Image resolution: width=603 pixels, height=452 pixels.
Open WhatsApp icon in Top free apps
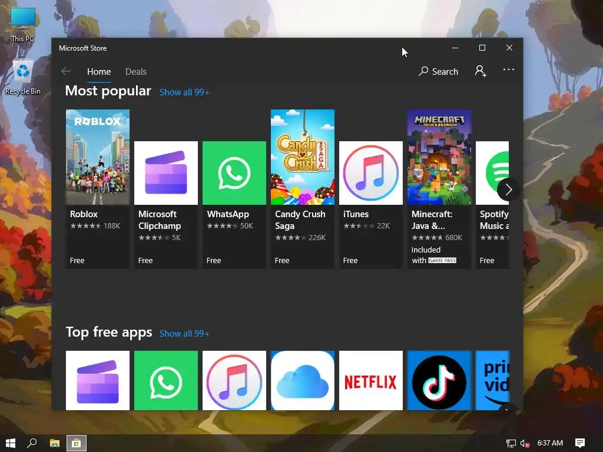165,381
